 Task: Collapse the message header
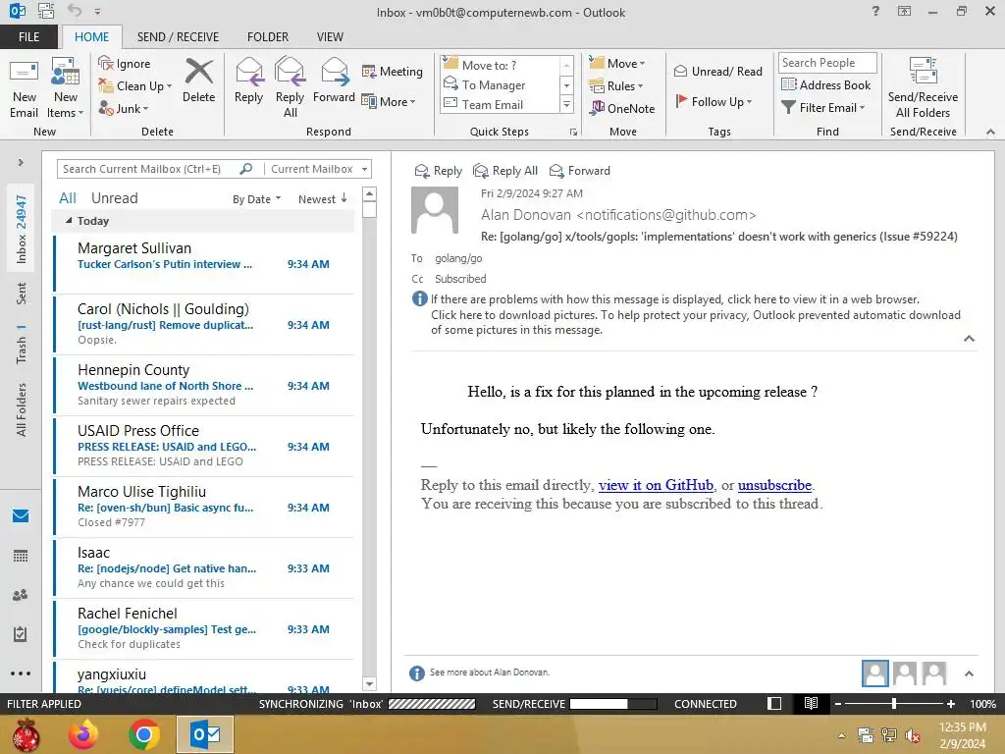click(969, 339)
